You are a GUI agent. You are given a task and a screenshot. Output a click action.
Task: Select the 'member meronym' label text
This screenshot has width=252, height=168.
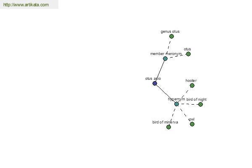point(166,54)
